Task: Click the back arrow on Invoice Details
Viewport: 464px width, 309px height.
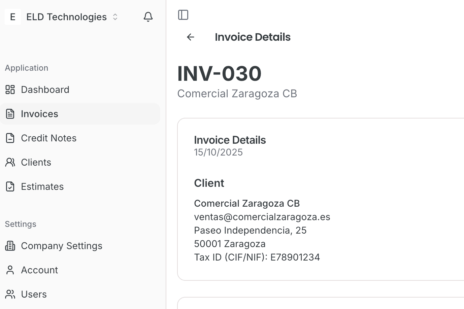Action: pos(190,37)
